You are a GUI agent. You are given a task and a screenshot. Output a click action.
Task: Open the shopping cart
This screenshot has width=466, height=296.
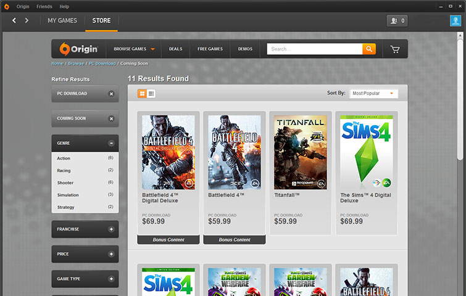point(395,49)
